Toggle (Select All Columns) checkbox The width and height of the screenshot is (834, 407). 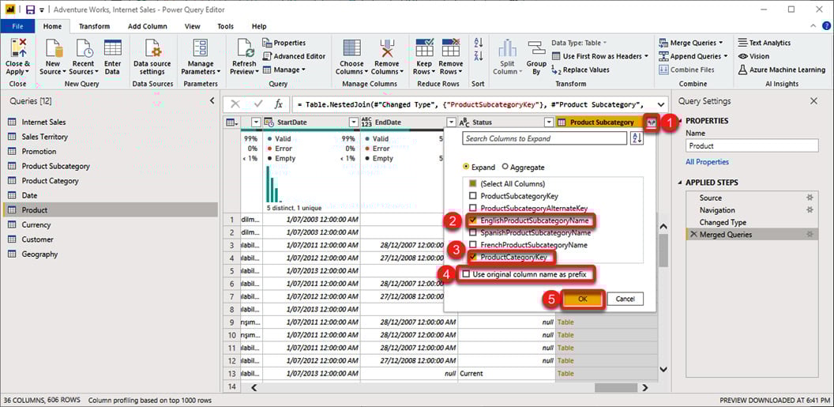(x=473, y=183)
